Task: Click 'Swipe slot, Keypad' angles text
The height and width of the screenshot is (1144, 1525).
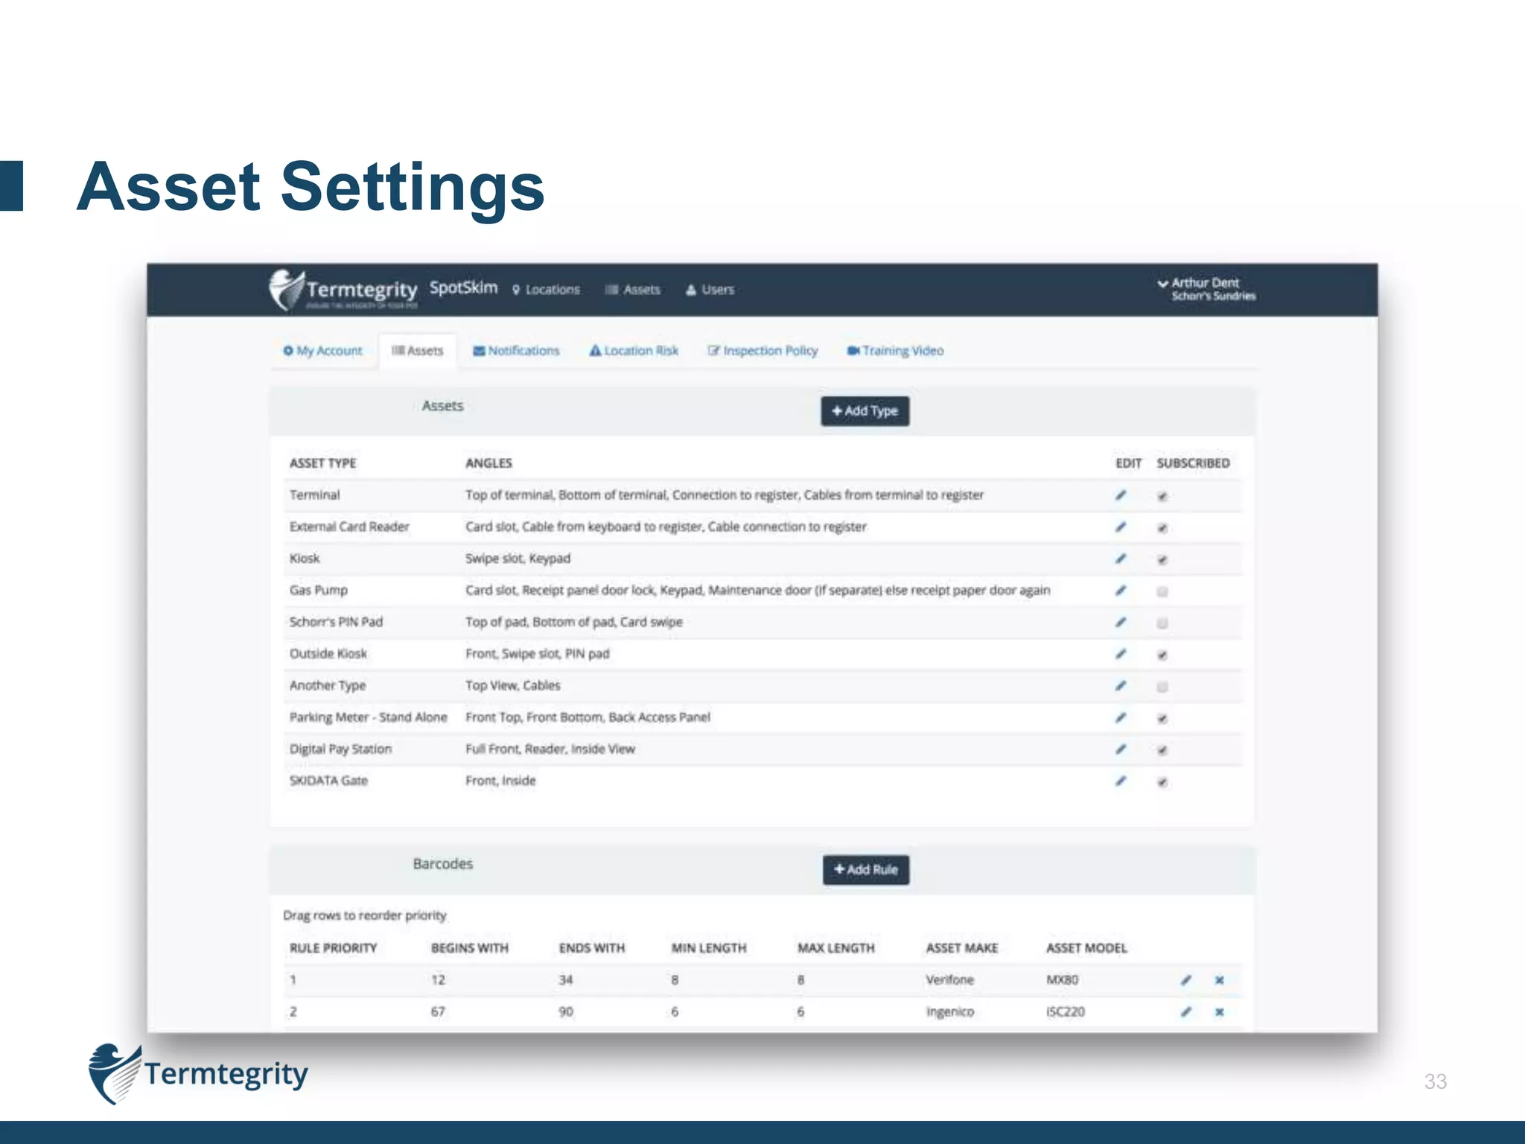Action: tap(518, 559)
